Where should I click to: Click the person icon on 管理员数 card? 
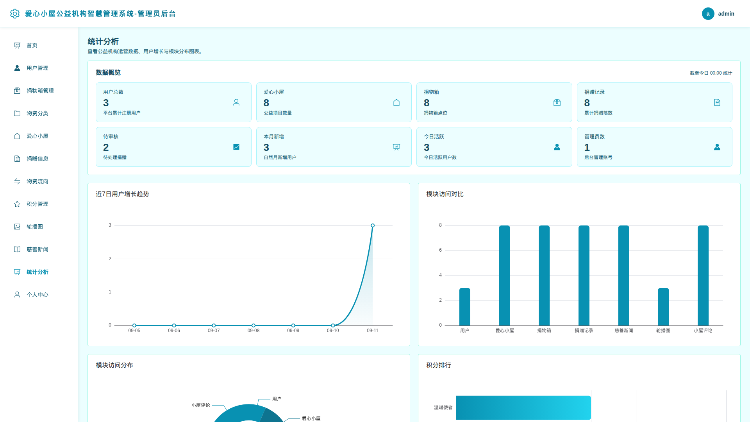[x=717, y=147]
